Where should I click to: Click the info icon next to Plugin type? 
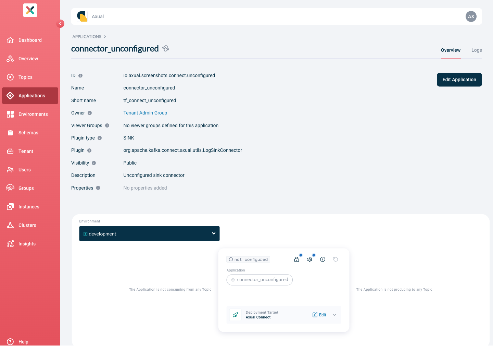point(100,138)
